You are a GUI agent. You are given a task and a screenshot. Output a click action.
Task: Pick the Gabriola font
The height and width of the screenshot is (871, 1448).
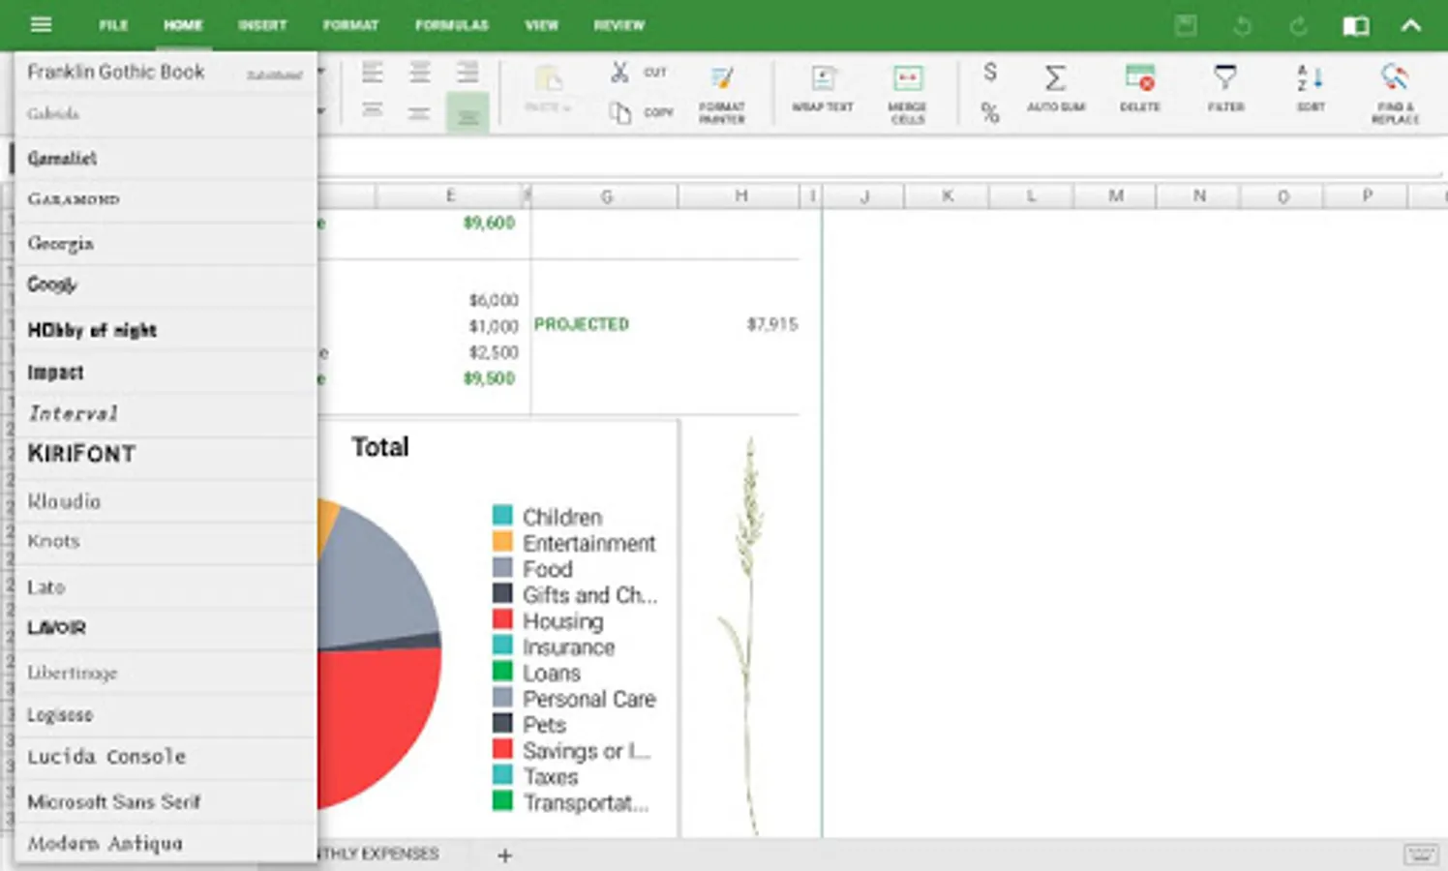[x=166, y=114]
